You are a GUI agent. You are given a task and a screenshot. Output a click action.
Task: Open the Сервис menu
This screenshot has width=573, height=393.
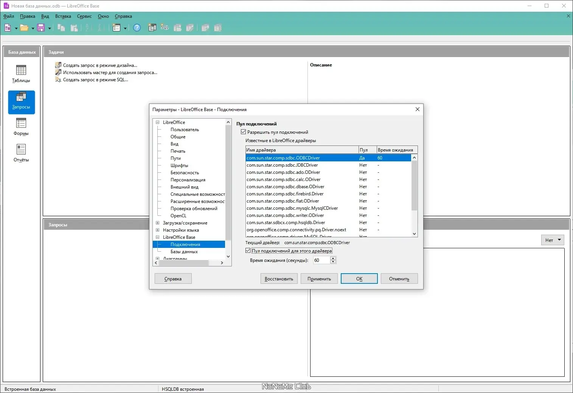(x=84, y=16)
